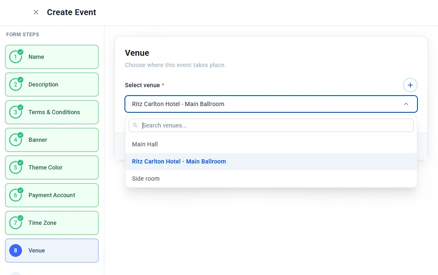The width and height of the screenshot is (438, 275).
Task: Click Terms & Conditions step number circle
Action: (x=16, y=112)
